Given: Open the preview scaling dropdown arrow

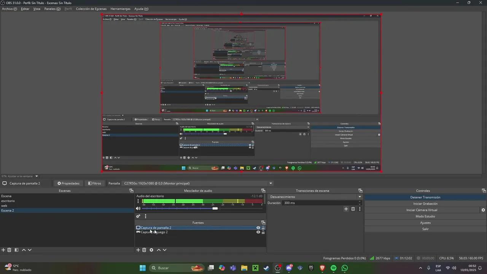Looking at the screenshot, I should coord(37,176).
